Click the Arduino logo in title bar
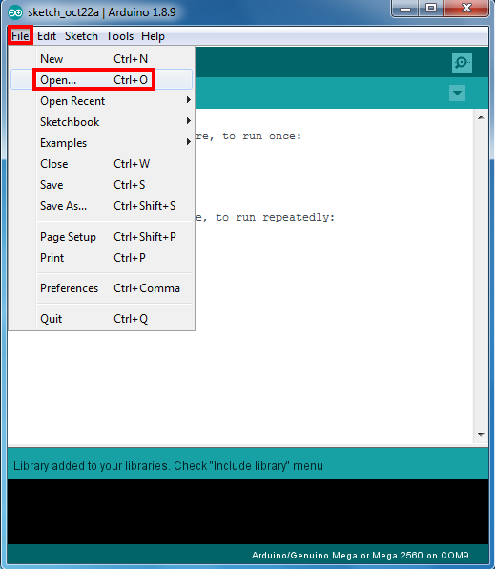This screenshot has height=569, width=495. click(15, 12)
